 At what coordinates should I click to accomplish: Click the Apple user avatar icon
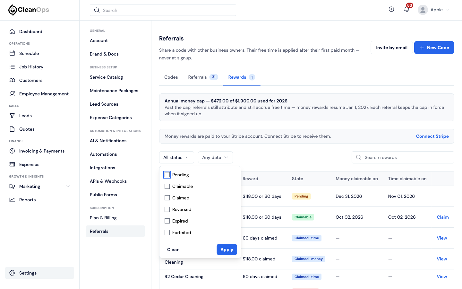tap(423, 10)
